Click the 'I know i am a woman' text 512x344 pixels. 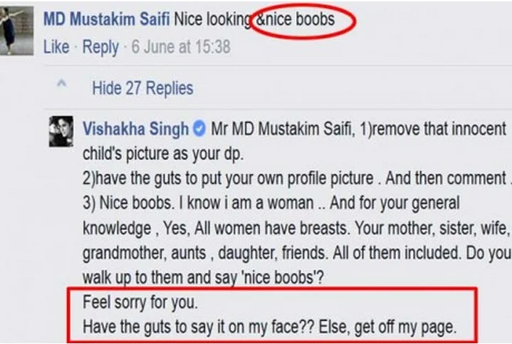[244, 203]
